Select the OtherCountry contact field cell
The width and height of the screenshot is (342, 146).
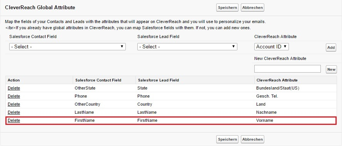point(87,104)
